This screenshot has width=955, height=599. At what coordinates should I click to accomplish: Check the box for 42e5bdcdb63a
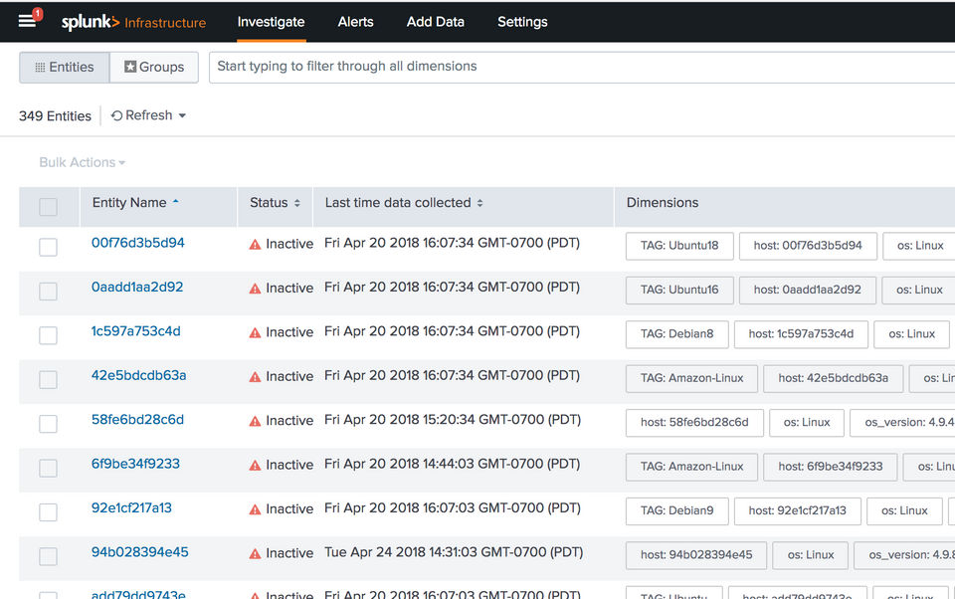pyautogui.click(x=48, y=380)
